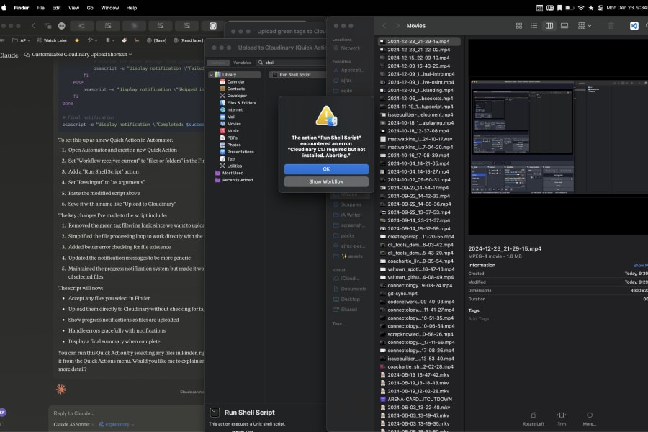648x432 pixels.
Task: Click the Finder trash toolbar icon
Action: (x=611, y=26)
